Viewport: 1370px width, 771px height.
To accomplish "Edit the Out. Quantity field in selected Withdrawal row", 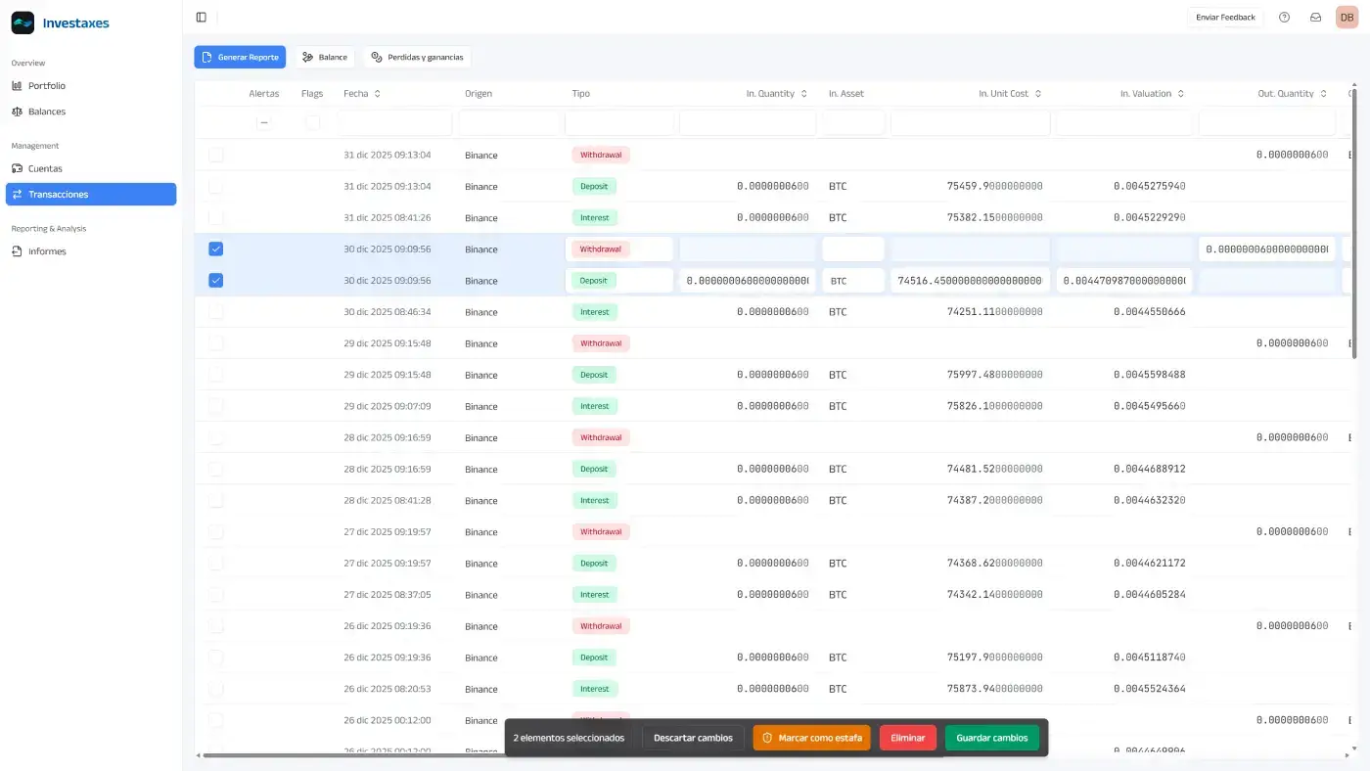I will click(x=1267, y=249).
